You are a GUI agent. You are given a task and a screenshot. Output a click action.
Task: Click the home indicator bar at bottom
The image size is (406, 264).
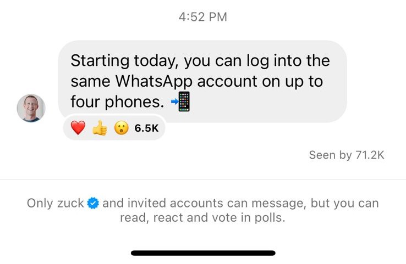[203, 253]
